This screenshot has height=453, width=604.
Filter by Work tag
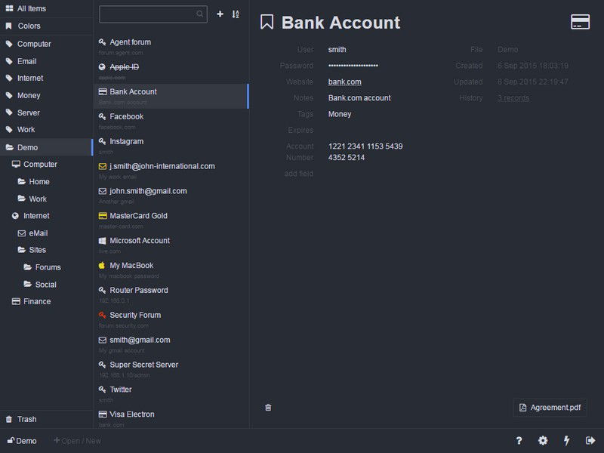46,130
